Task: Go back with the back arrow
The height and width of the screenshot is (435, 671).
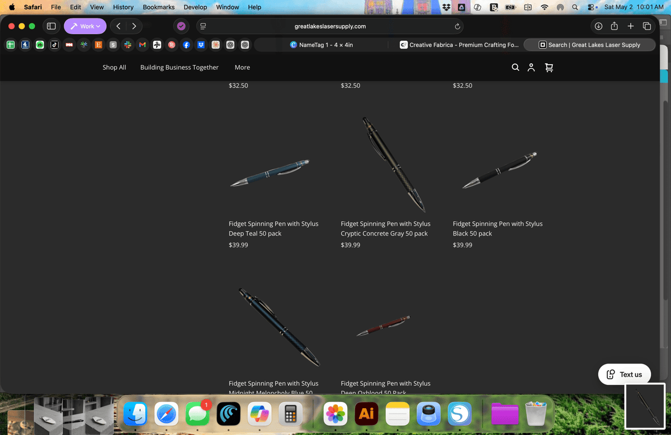Action: point(119,26)
